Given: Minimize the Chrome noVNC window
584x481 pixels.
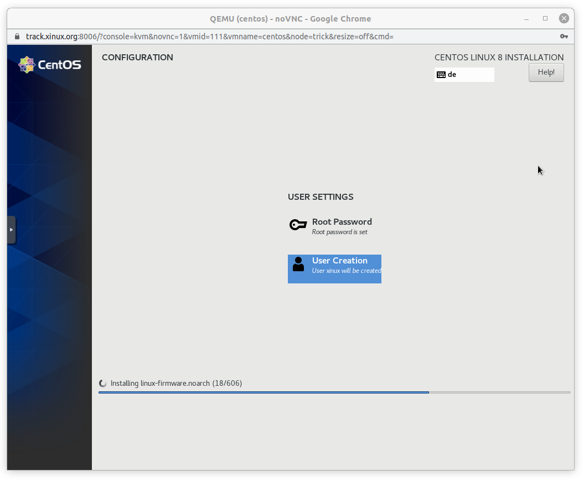Looking at the screenshot, I should 526,18.
